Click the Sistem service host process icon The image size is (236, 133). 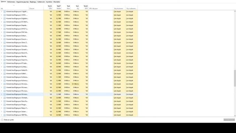4,112
